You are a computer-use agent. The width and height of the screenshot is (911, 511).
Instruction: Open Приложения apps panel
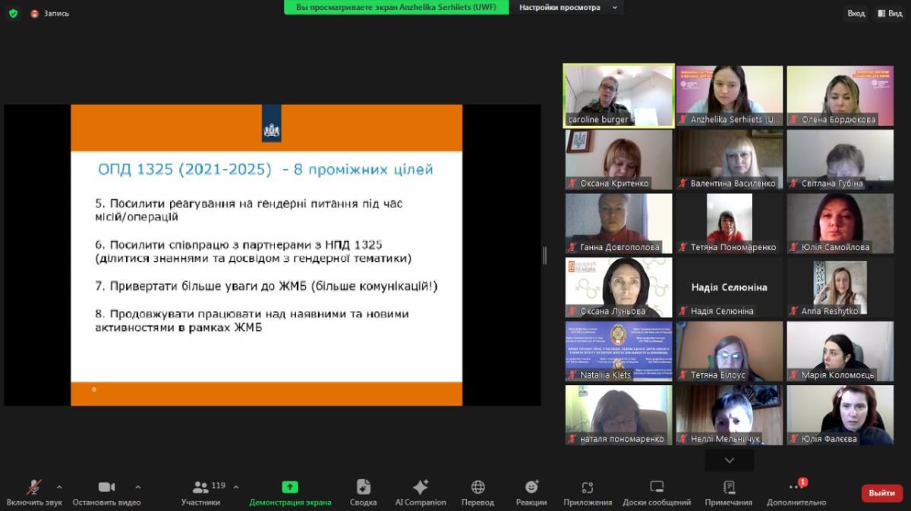pos(588,493)
